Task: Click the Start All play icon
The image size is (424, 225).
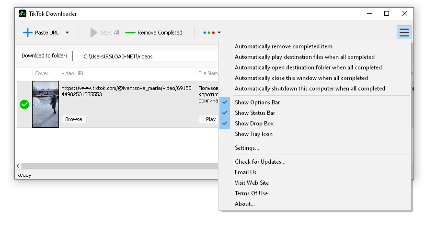Action: (x=94, y=33)
